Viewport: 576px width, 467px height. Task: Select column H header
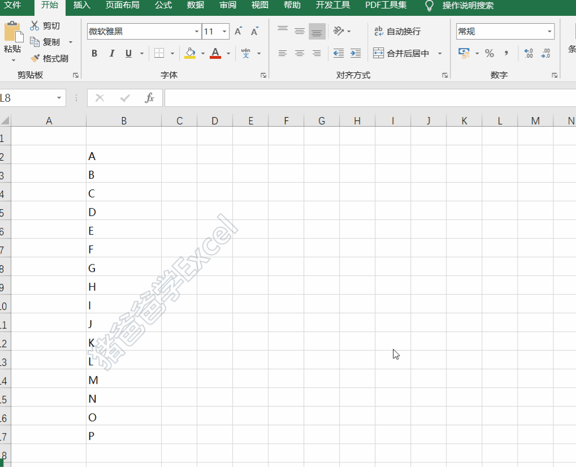(357, 120)
